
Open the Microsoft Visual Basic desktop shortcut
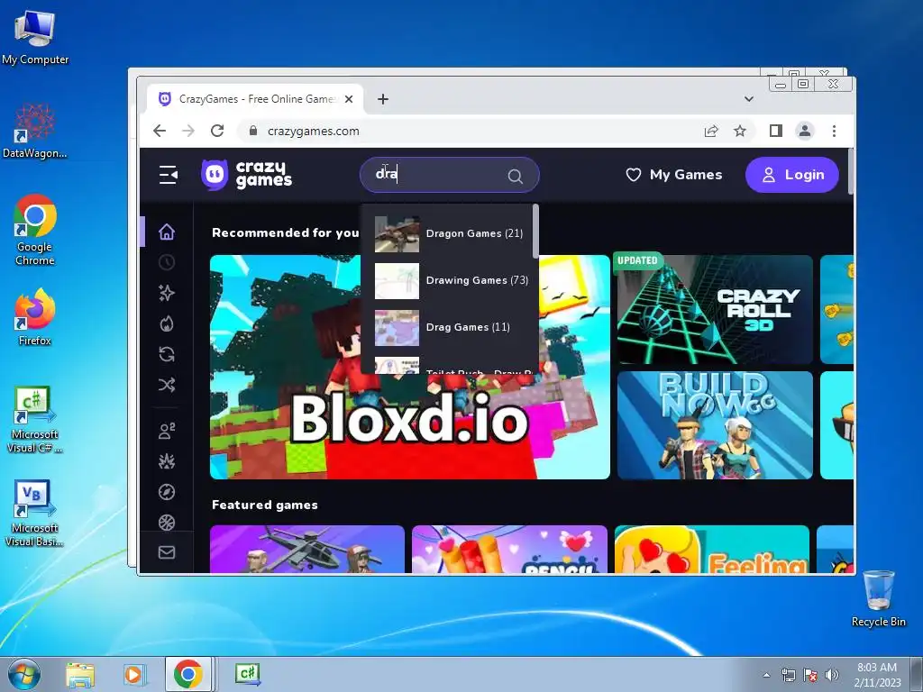click(35, 514)
